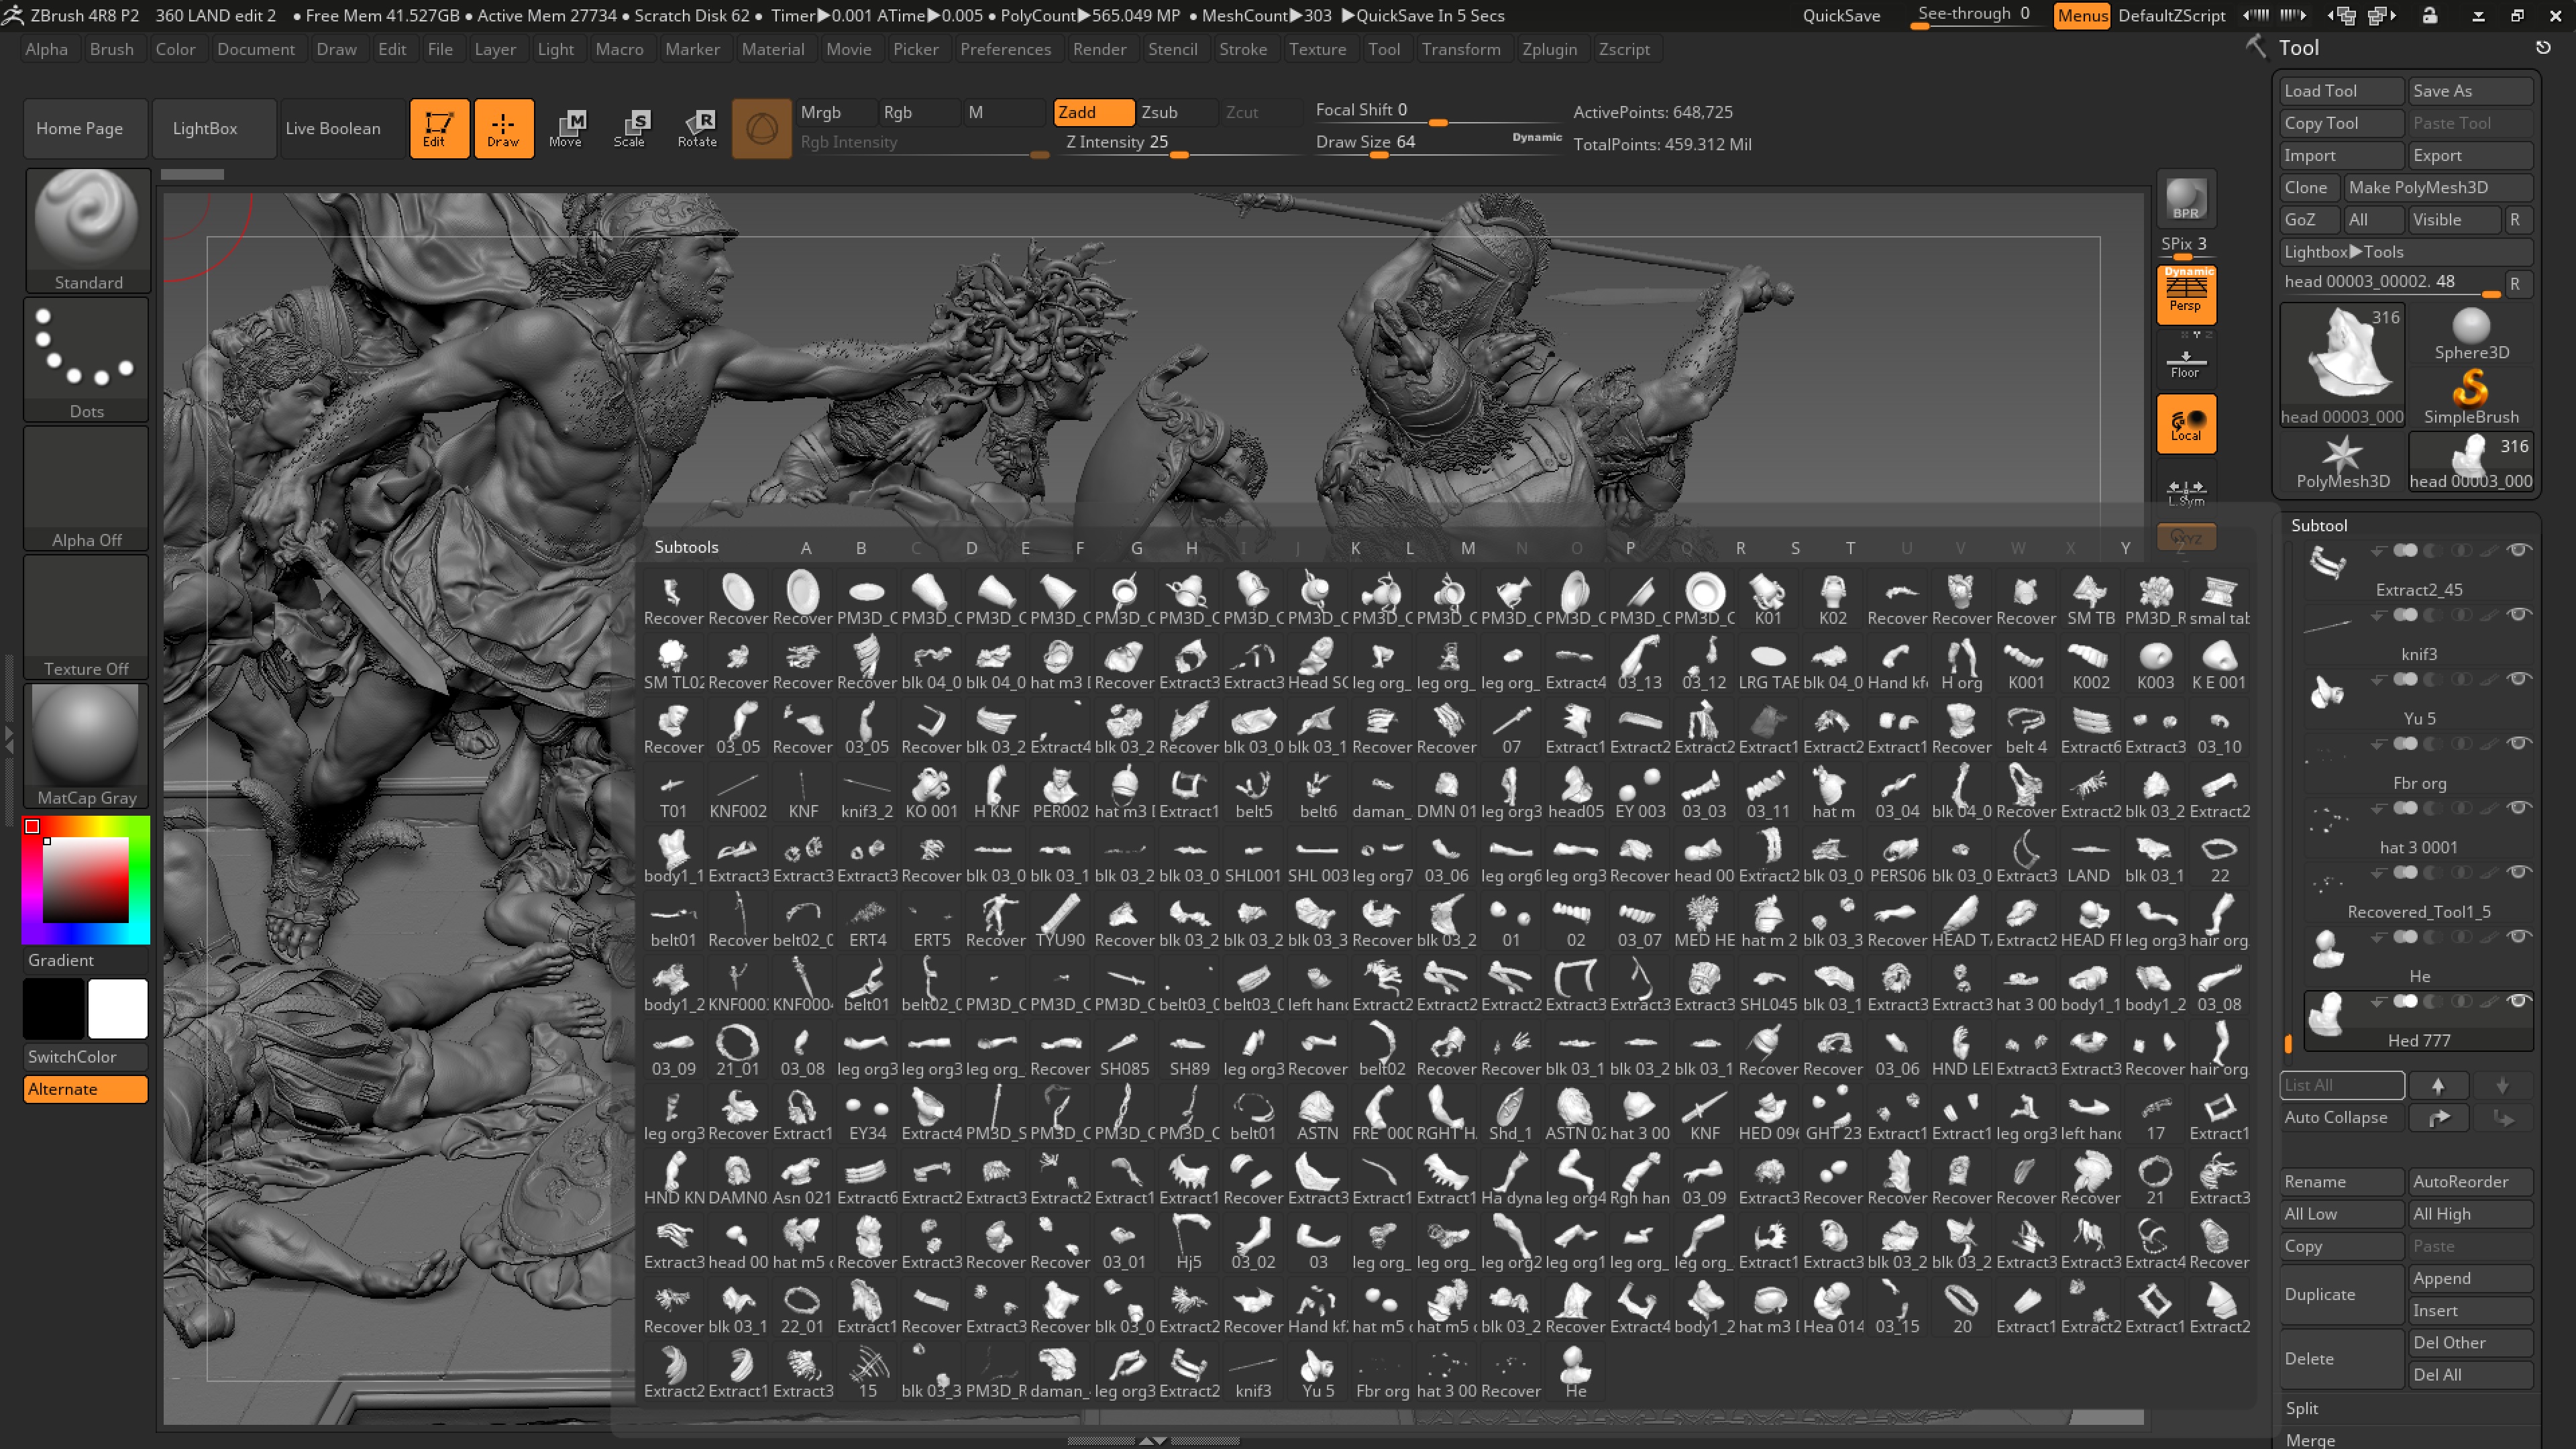The image size is (2576, 1449).
Task: Select the Rotate gizmo tool
Action: pos(697,128)
